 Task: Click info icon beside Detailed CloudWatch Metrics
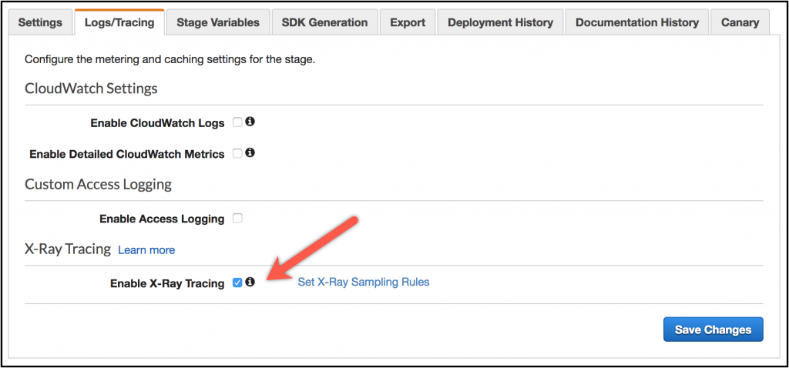coord(250,152)
